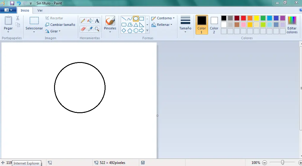Viewport: 302px width, 166px height.
Task: Click the zoom slider handle
Action: point(282,162)
